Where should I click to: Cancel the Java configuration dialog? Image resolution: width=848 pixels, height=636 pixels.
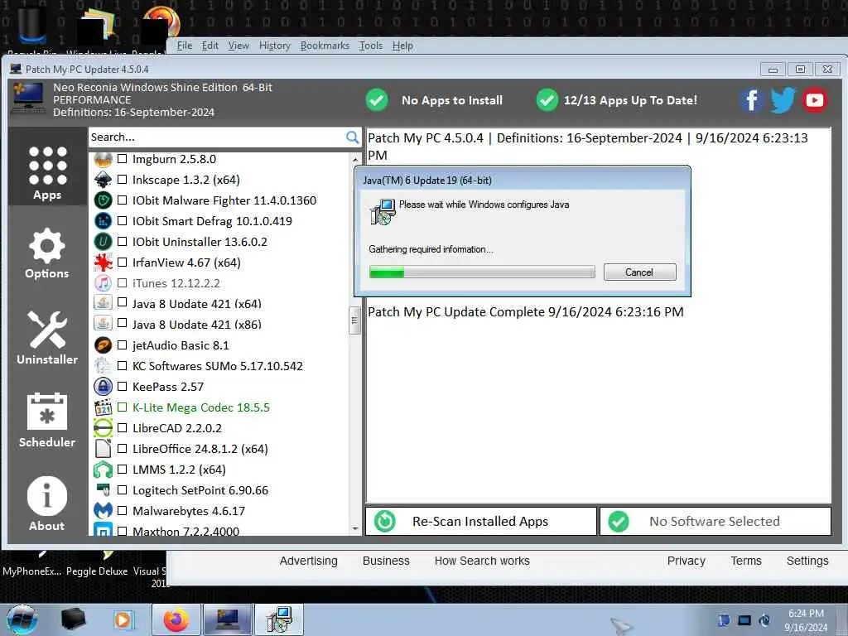coord(640,272)
